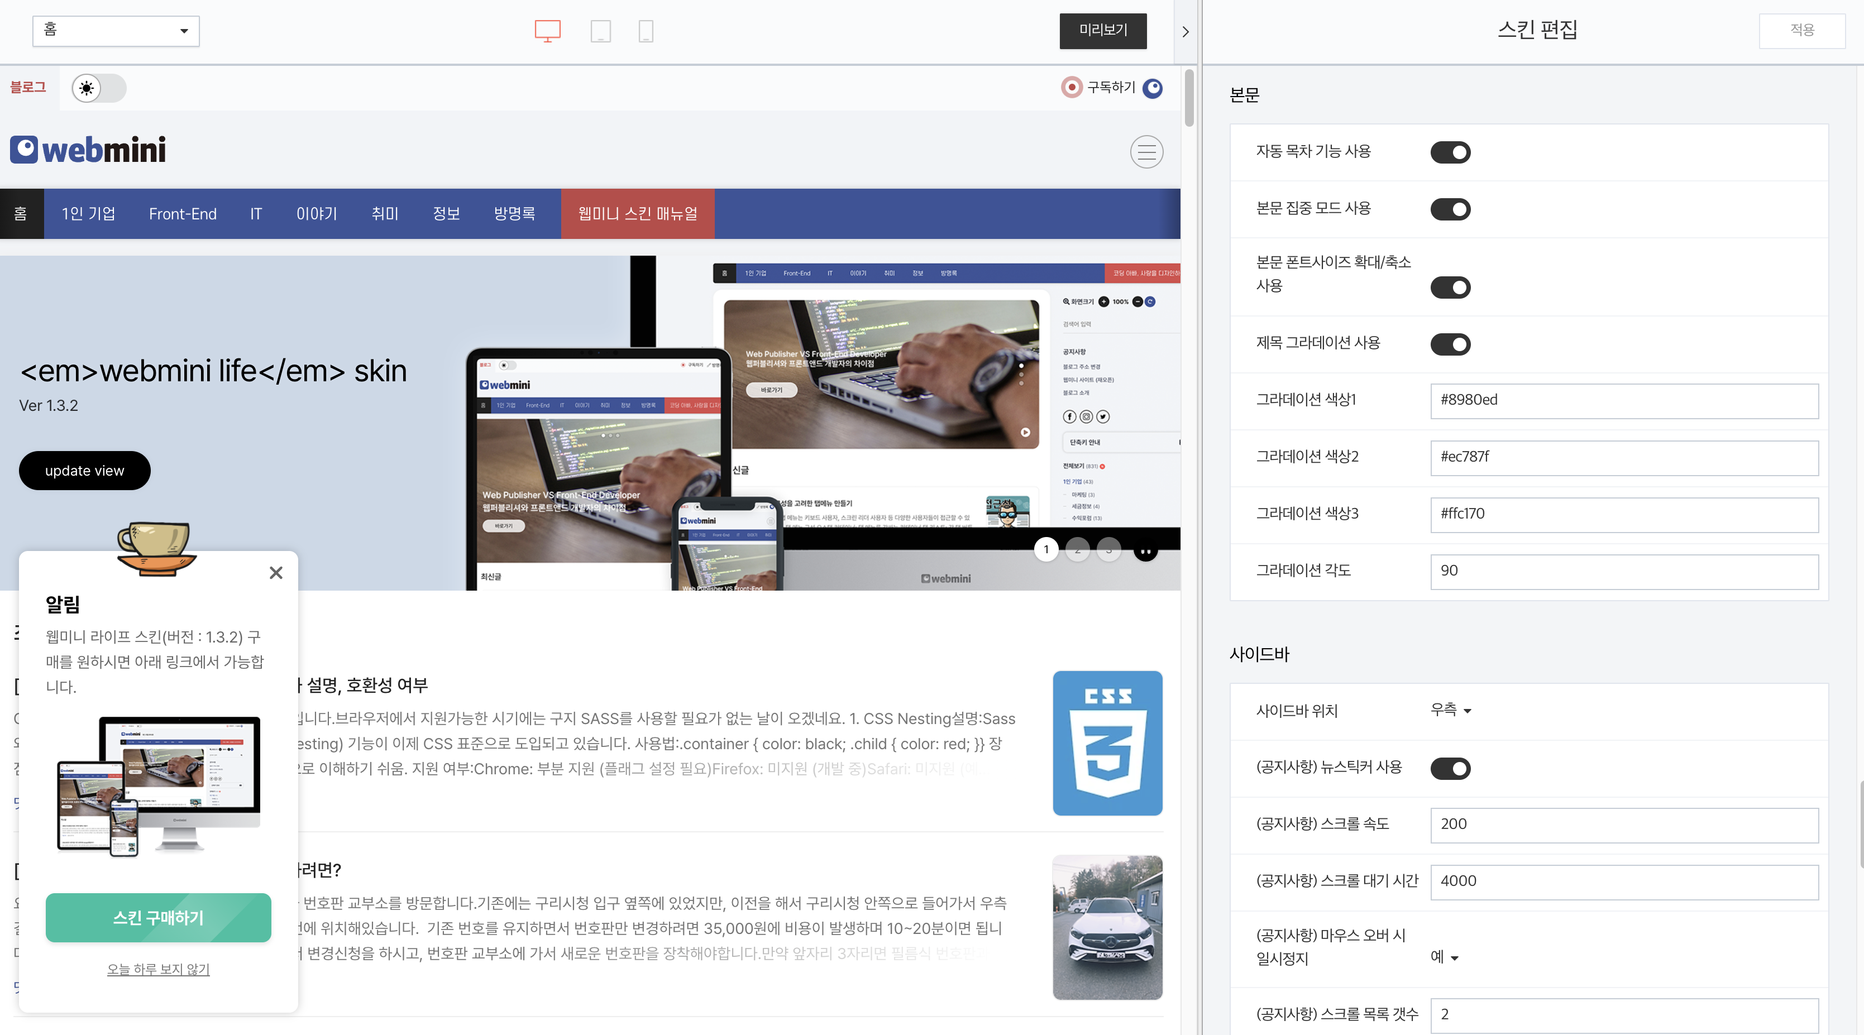Open the Front-End navigation menu item
This screenshot has height=1035, width=1864.
pyautogui.click(x=183, y=214)
